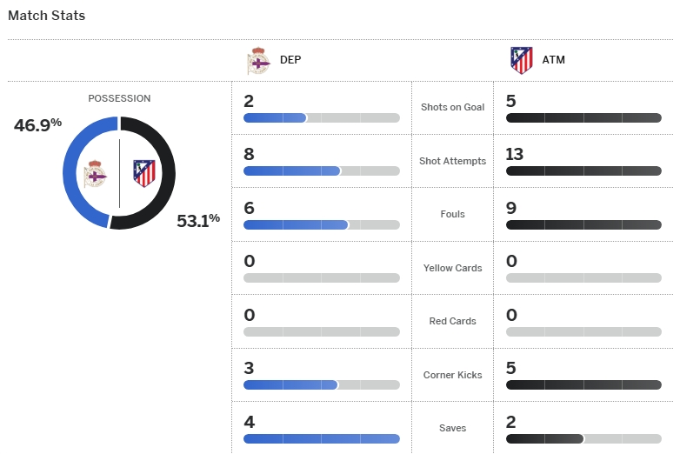
Task: Click the ATM Shots on Goal bar
Action: click(583, 117)
